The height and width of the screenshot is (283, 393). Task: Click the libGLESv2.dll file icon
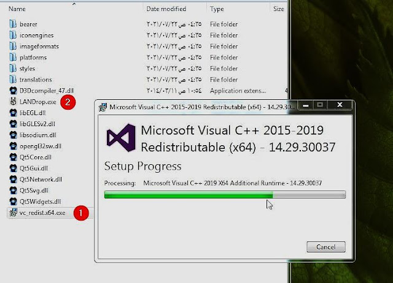(x=13, y=124)
